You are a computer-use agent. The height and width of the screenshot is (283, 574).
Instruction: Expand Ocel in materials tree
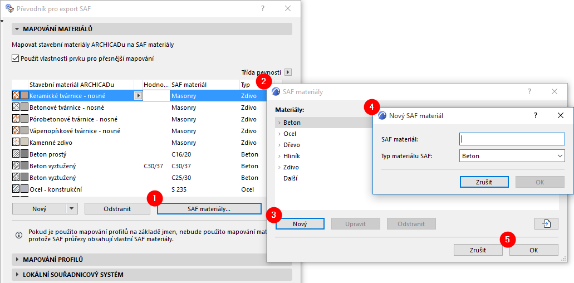coord(279,134)
